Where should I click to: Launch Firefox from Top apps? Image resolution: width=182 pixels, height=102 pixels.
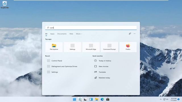pyautogui.click(x=128, y=47)
